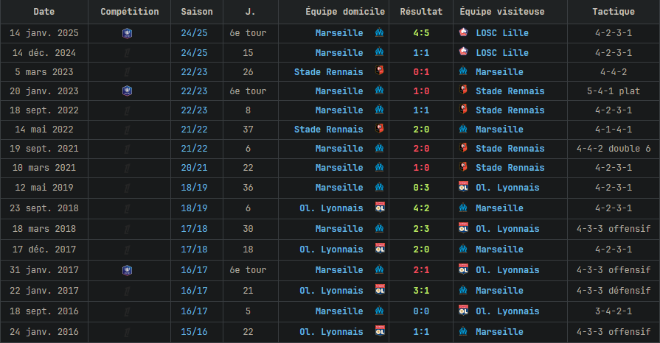Image resolution: width=660 pixels, height=343 pixels.
Task: Open Stade Rennais home team on 14 mai 2022
Action: point(328,130)
